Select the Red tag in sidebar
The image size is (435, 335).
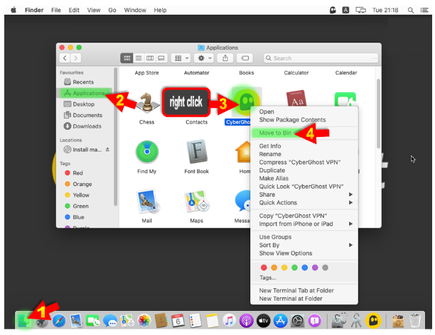point(74,173)
